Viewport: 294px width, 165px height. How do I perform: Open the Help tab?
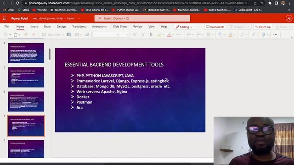click(x=164, y=27)
